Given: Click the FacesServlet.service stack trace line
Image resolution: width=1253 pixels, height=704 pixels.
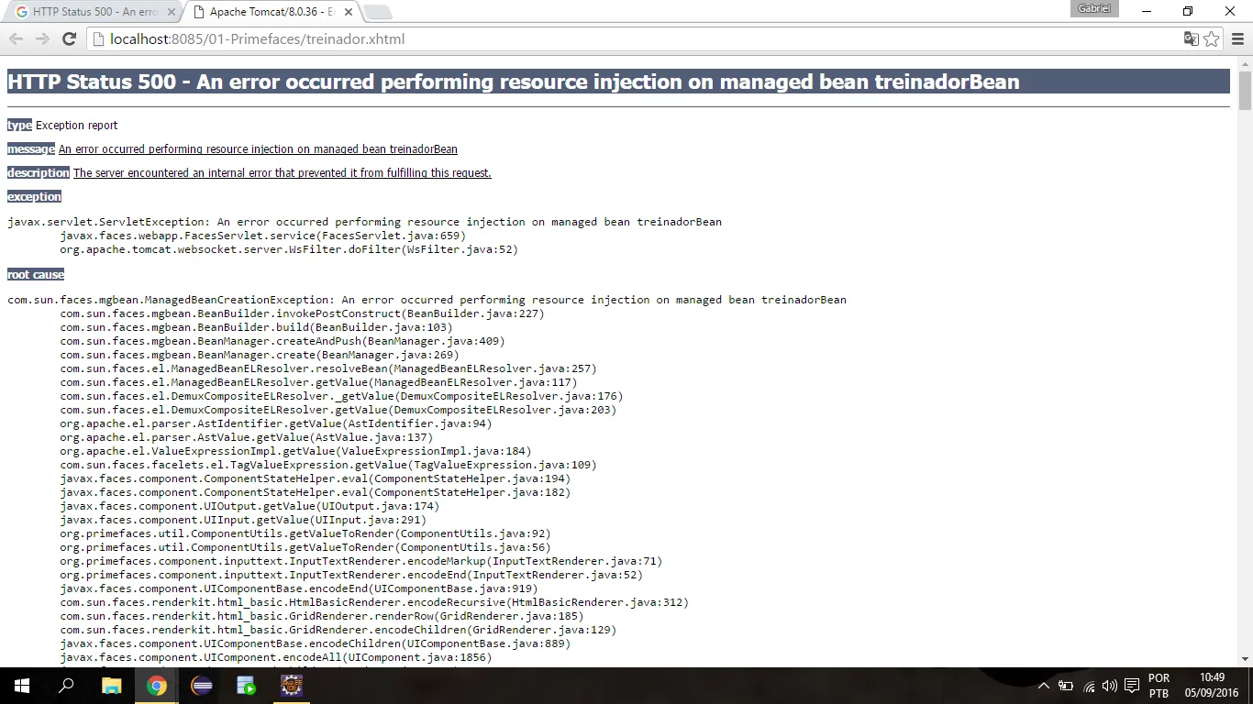Looking at the screenshot, I should point(262,236).
